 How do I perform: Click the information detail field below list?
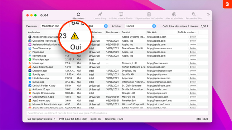117,113
